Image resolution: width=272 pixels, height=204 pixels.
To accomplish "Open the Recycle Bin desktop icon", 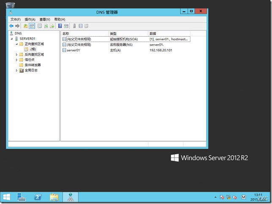I will (x=10, y=5).
